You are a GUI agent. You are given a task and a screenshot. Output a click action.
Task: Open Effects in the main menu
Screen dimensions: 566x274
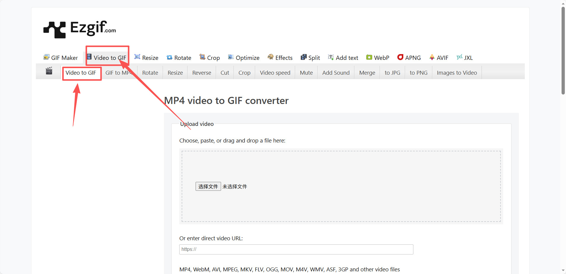pyautogui.click(x=280, y=58)
